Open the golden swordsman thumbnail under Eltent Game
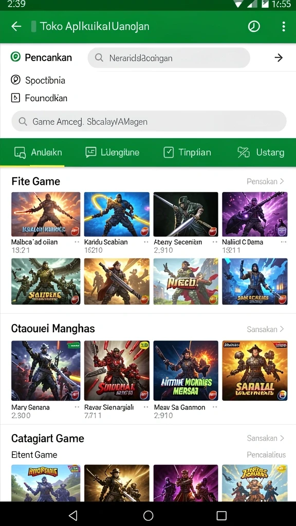 point(117,483)
